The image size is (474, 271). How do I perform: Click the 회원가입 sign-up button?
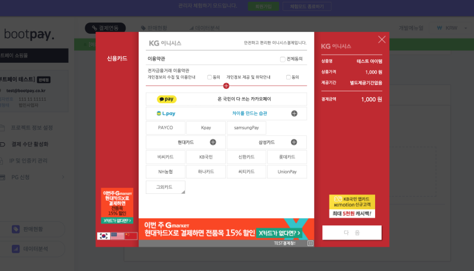point(263,7)
